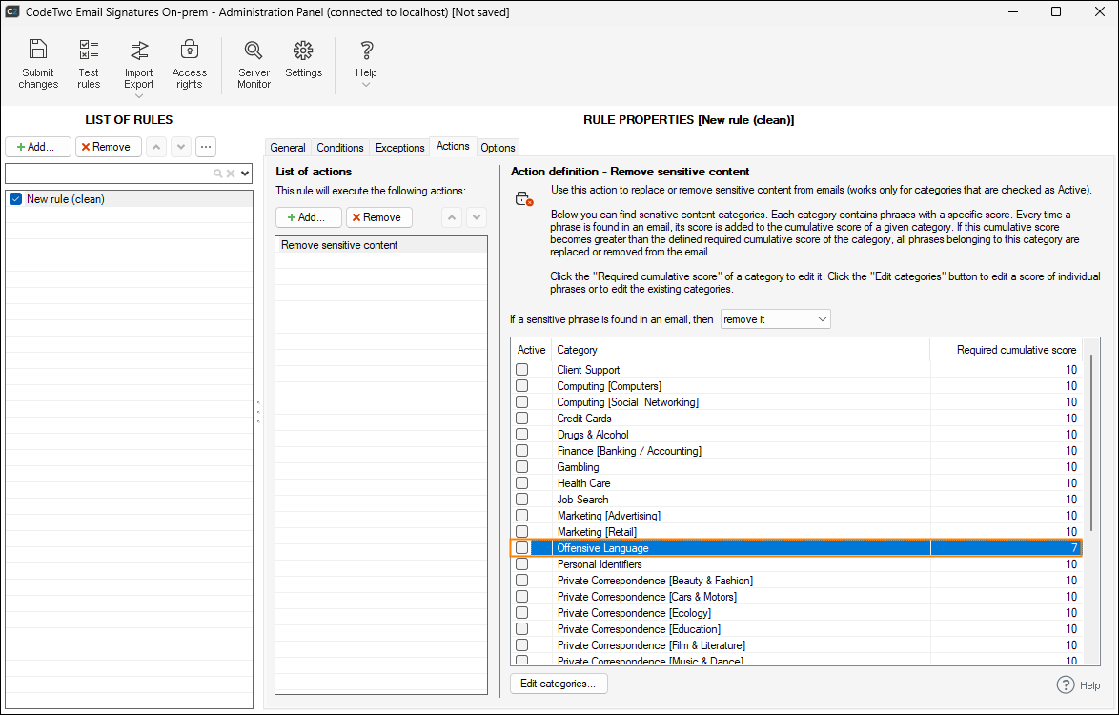Uncheck the New rule (clean) checkbox
The image size is (1119, 715).
15,199
